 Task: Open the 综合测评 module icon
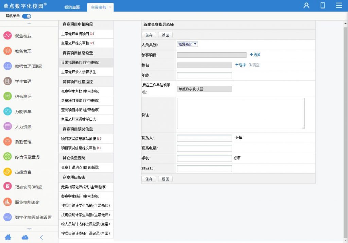pos(7,96)
